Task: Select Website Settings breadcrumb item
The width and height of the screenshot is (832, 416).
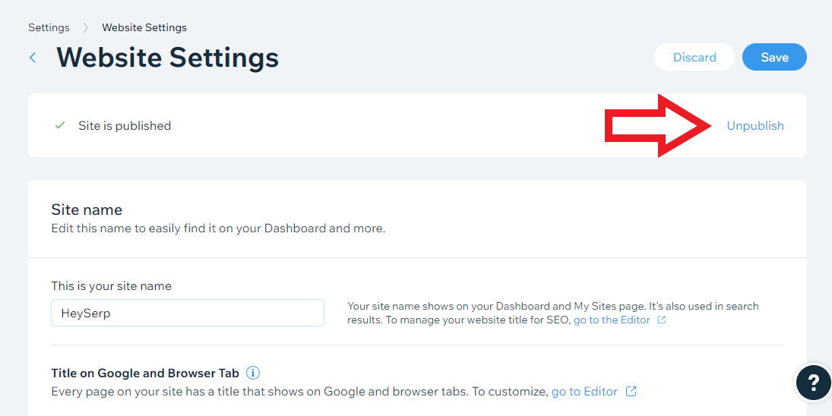Action: 144,27
